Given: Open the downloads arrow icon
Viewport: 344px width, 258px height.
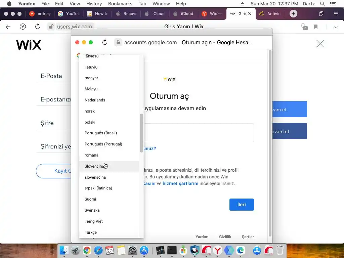Looking at the screenshot, I should tap(336, 27).
